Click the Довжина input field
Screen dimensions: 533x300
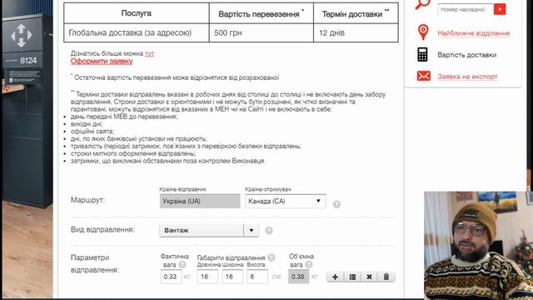coord(207,277)
